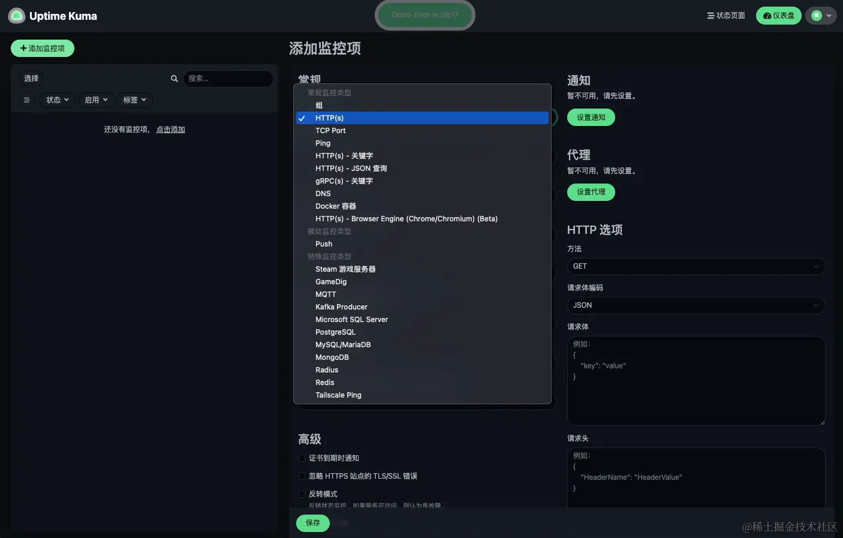Select the MySQL/MariaDB option
Image resolution: width=843 pixels, height=538 pixels.
click(422, 345)
